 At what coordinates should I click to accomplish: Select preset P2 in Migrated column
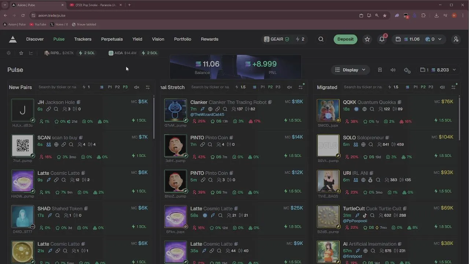pos(423,87)
